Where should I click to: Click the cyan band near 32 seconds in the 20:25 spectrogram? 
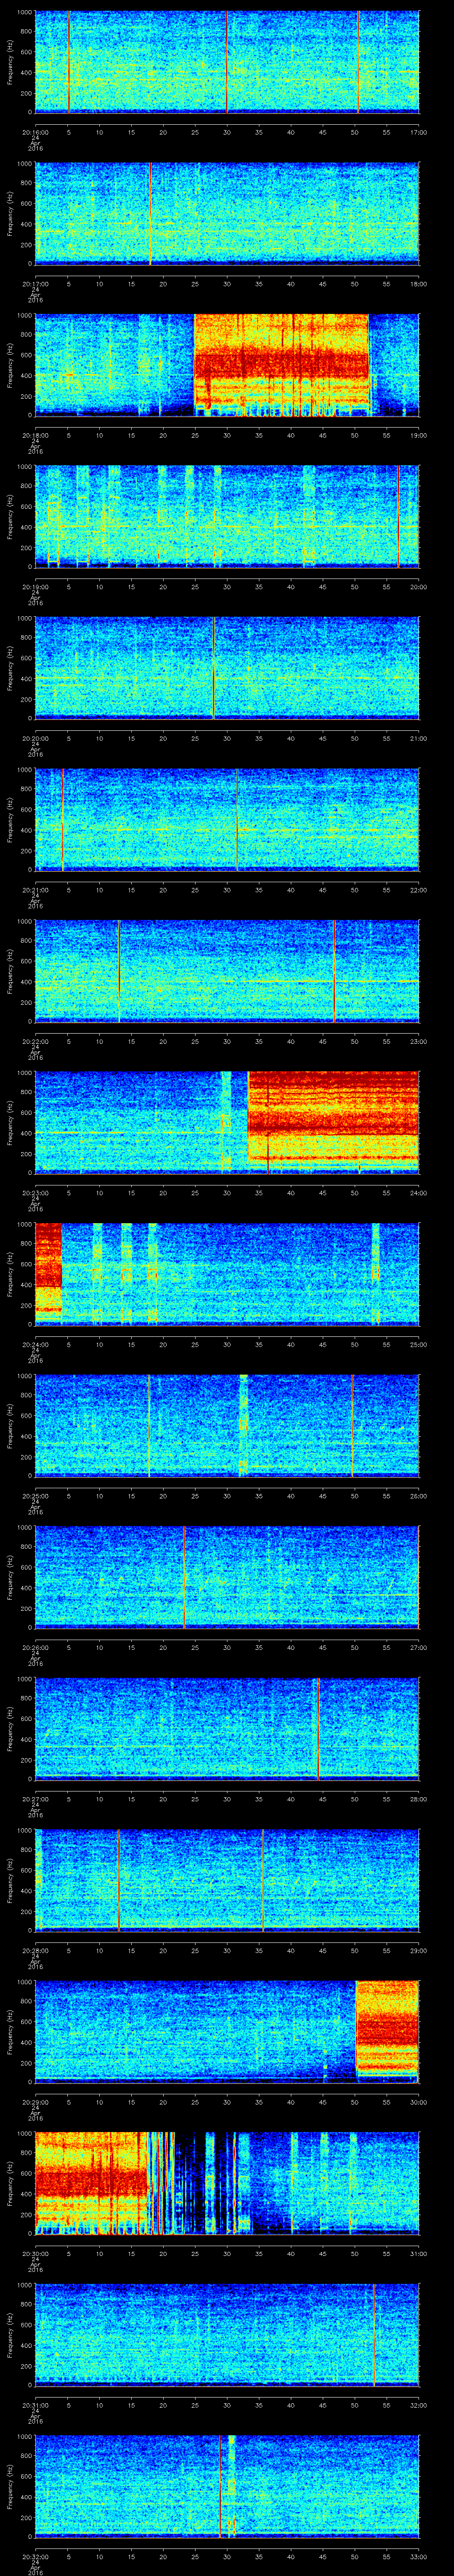click(243, 1426)
